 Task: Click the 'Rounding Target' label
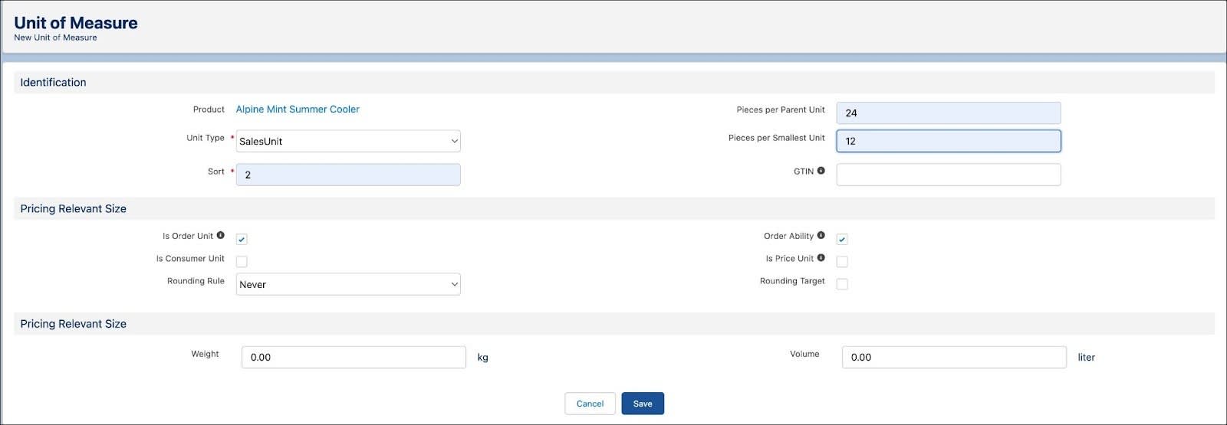coord(792,281)
